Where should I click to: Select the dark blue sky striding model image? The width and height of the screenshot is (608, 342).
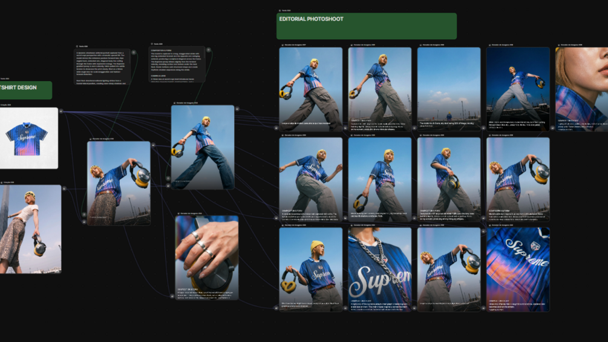click(518, 89)
